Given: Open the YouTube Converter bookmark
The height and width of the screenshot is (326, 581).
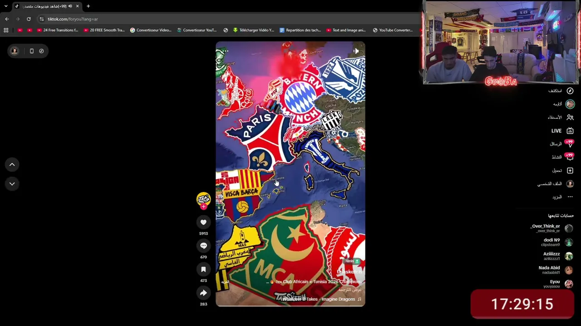Looking at the screenshot, I should click(393, 30).
